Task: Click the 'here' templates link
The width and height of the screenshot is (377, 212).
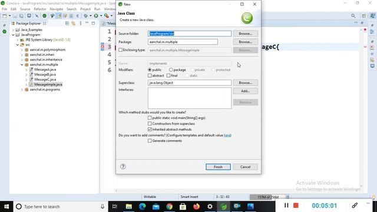Action: (227, 135)
